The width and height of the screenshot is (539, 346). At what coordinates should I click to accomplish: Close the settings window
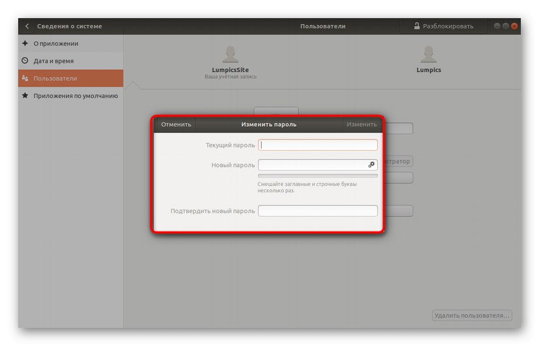point(514,26)
